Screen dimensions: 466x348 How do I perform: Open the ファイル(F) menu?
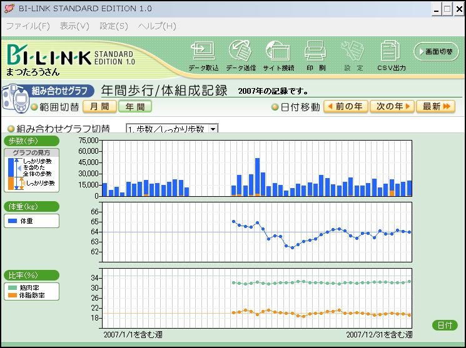click(28, 26)
